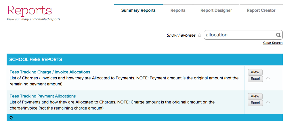Export Charge / Invoice Allocations to Excel
This screenshot has width=300, height=137.
pos(255,79)
